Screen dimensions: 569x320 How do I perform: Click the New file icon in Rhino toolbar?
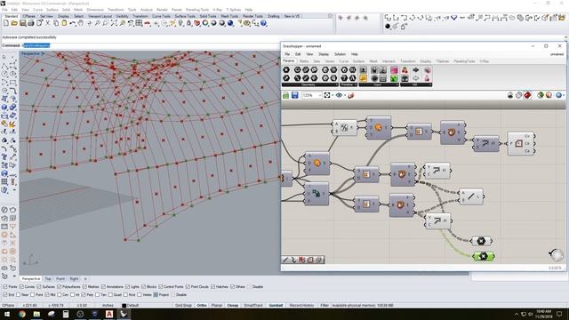[6, 23]
